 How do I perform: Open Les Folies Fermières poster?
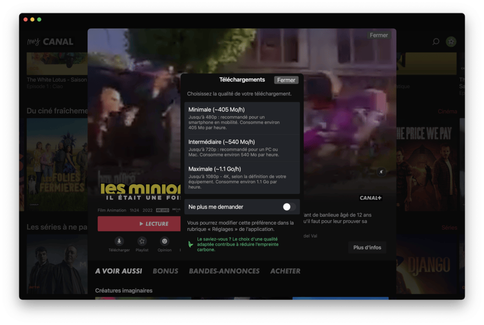[x=57, y=165]
